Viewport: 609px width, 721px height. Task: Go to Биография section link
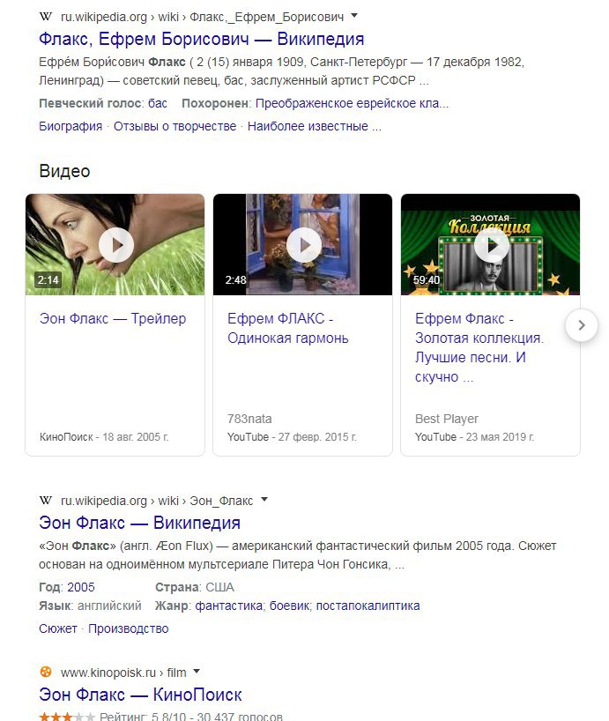pos(71,126)
